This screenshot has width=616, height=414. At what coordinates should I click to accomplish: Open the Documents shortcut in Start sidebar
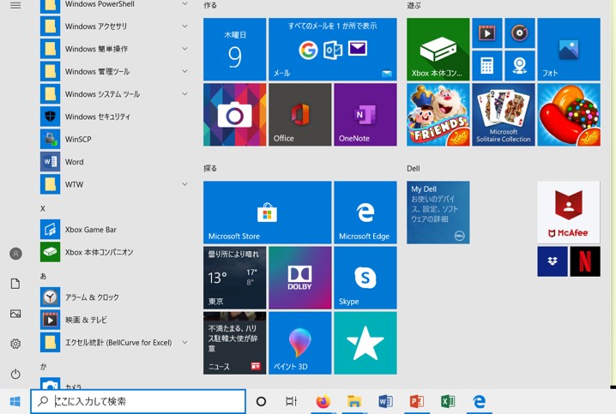(15, 284)
